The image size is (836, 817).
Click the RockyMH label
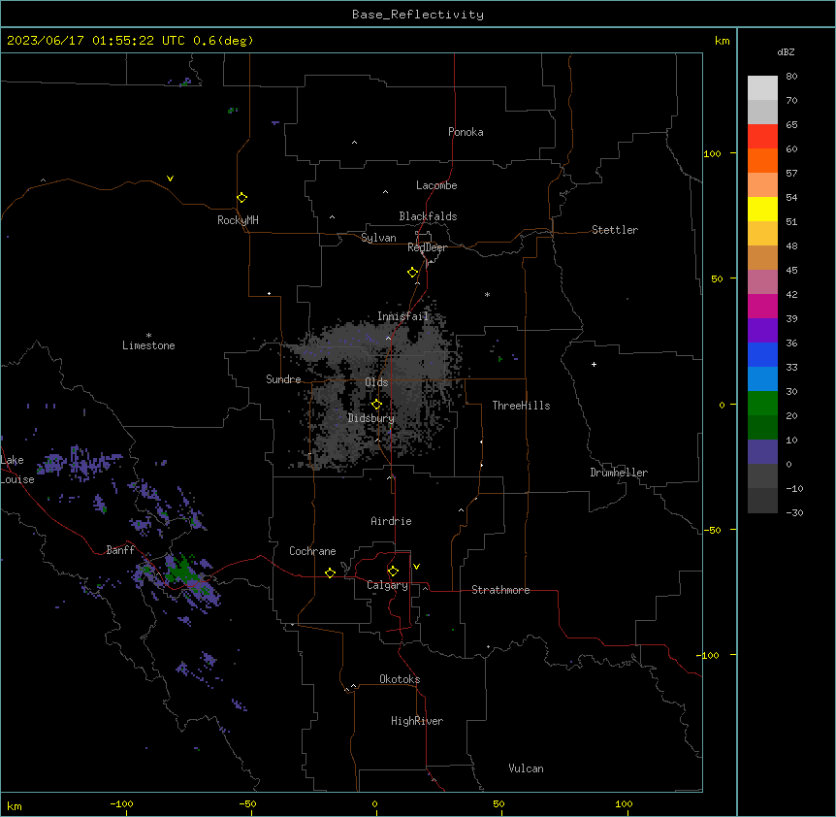(238, 220)
